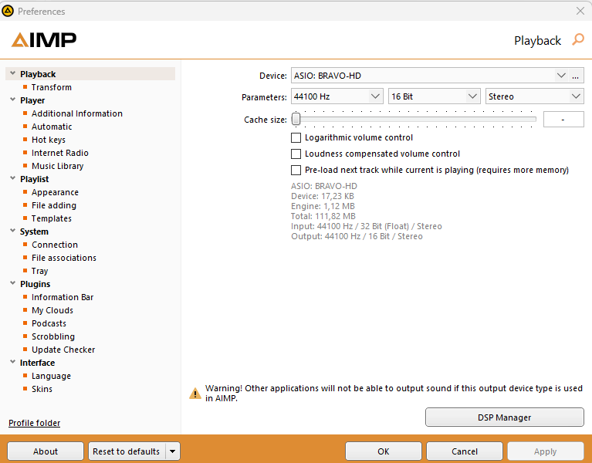Click Reset to defaults
The height and width of the screenshot is (463, 592).
pyautogui.click(x=127, y=451)
